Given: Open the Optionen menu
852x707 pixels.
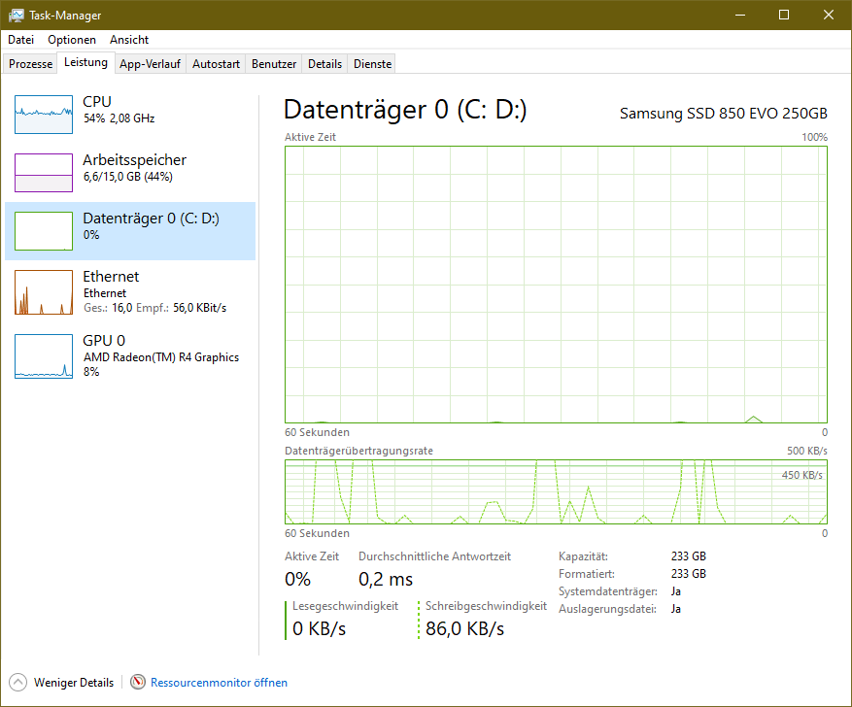Looking at the screenshot, I should [x=72, y=40].
